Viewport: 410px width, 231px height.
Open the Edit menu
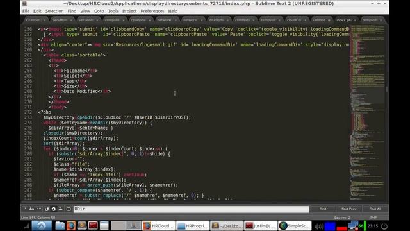[37, 11]
